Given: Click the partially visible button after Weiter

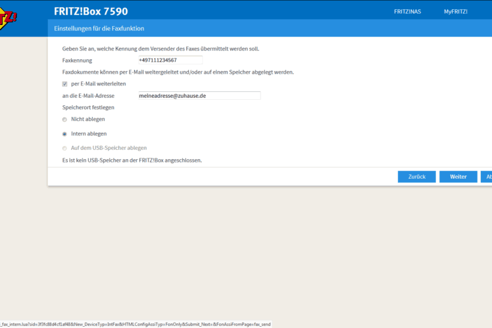Looking at the screenshot, I should point(486,177).
